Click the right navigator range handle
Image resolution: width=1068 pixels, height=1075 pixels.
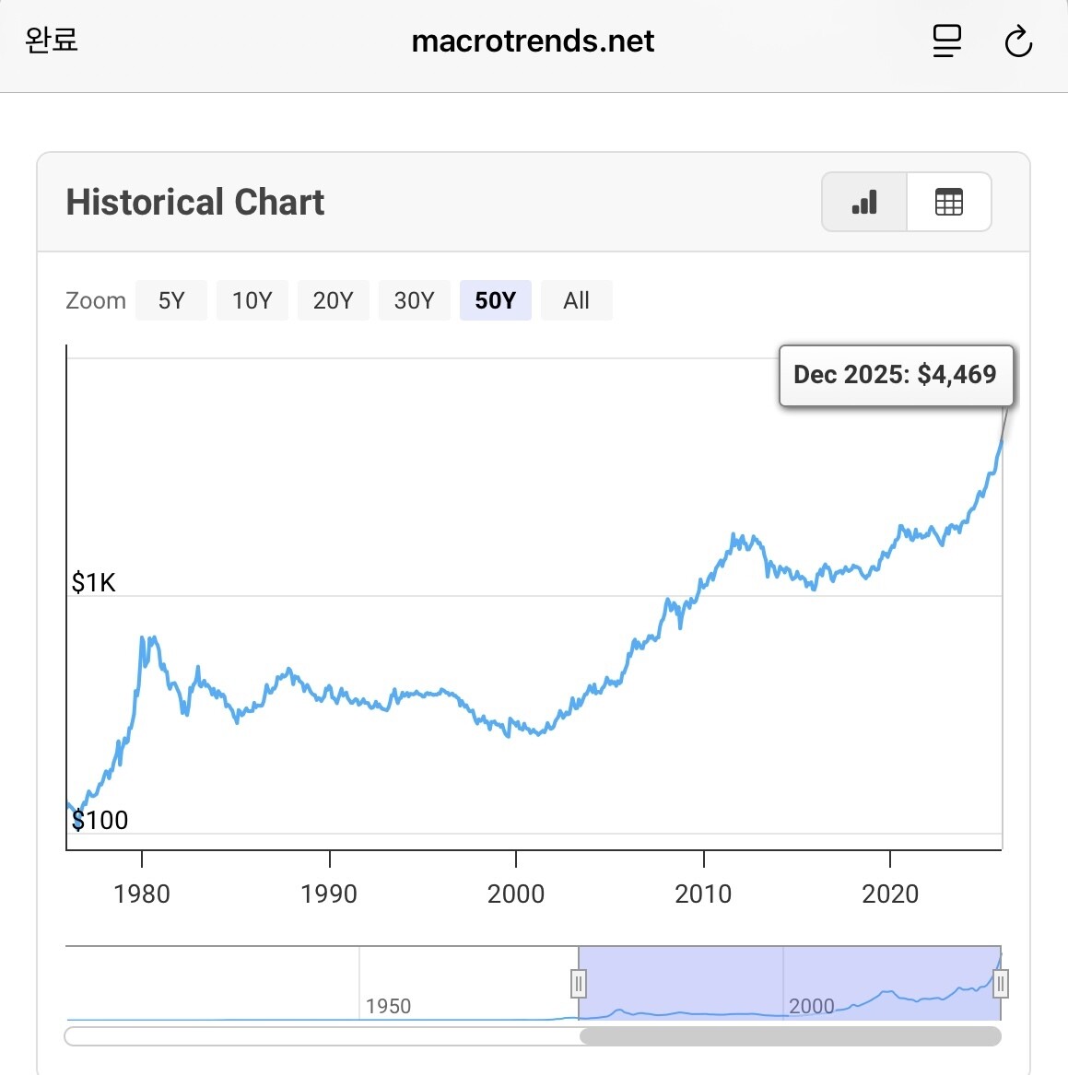[x=1001, y=984]
